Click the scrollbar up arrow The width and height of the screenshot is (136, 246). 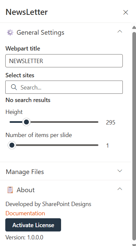(134, 27)
